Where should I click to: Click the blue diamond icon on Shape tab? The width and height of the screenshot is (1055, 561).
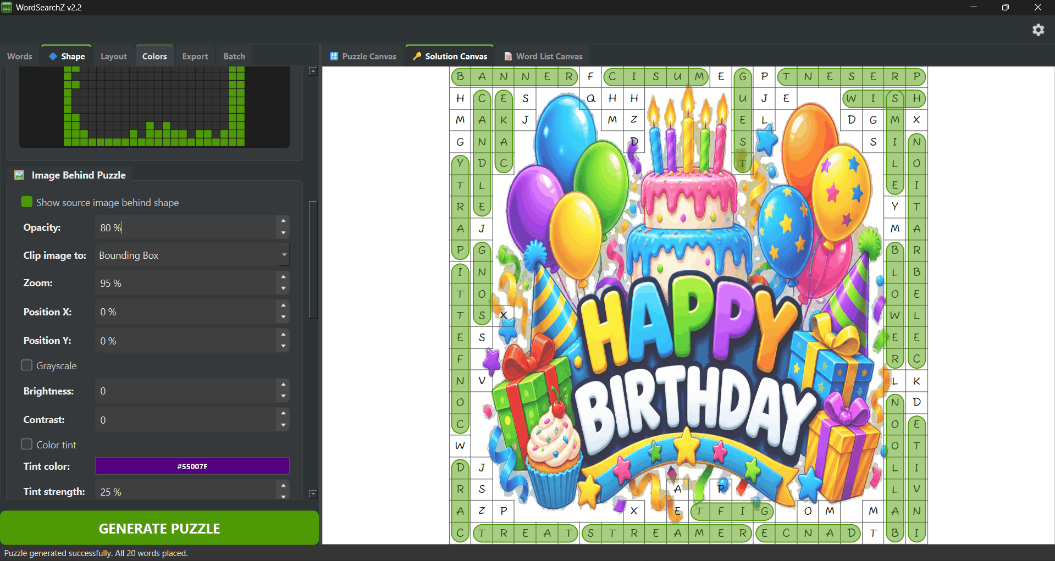53,56
